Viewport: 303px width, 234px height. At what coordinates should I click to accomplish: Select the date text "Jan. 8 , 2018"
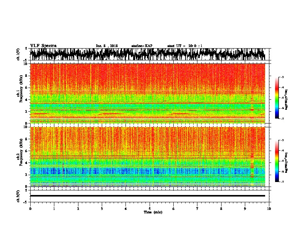point(107,46)
